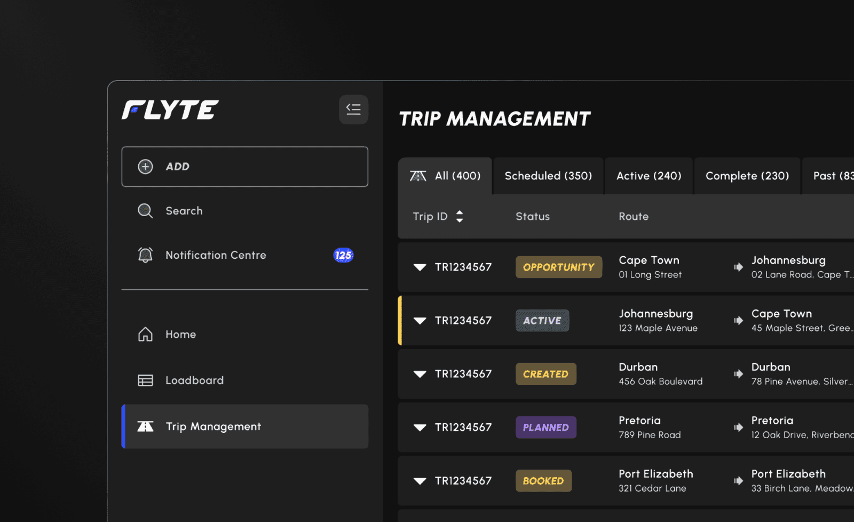Click the yellow highlight bar on active trip

(400, 320)
